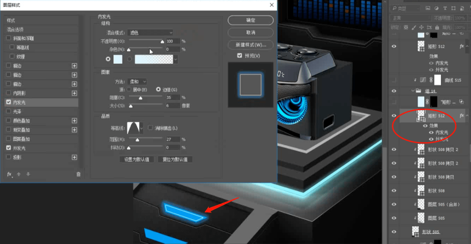Select the 居中(E) source radio button

[x=129, y=89]
